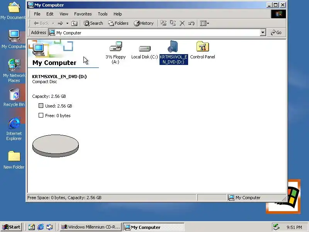Launch Internet Explorer from quick launch

coord(41,227)
